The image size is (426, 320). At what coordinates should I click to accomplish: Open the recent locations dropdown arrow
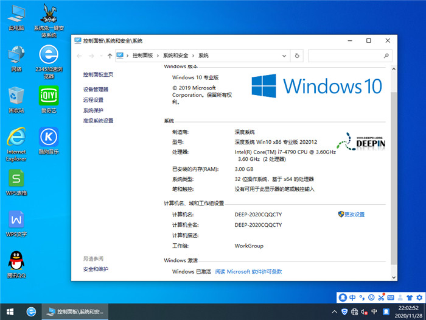pos(101,56)
